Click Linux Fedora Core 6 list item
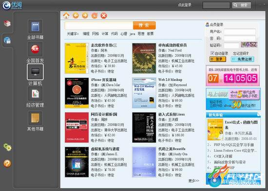This screenshot has height=191, width=268. pos(235,151)
